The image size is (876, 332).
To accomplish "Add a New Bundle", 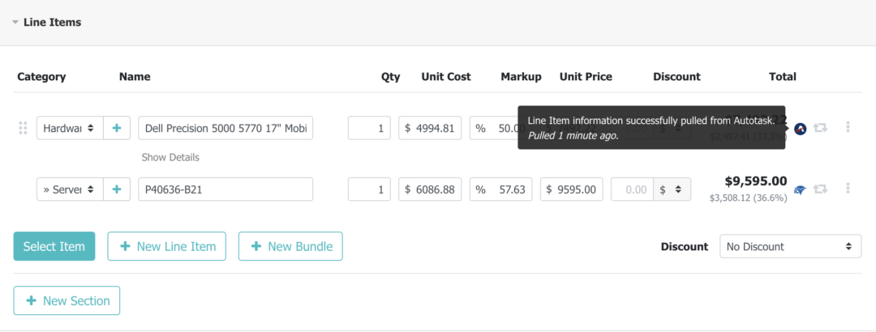I will (290, 246).
